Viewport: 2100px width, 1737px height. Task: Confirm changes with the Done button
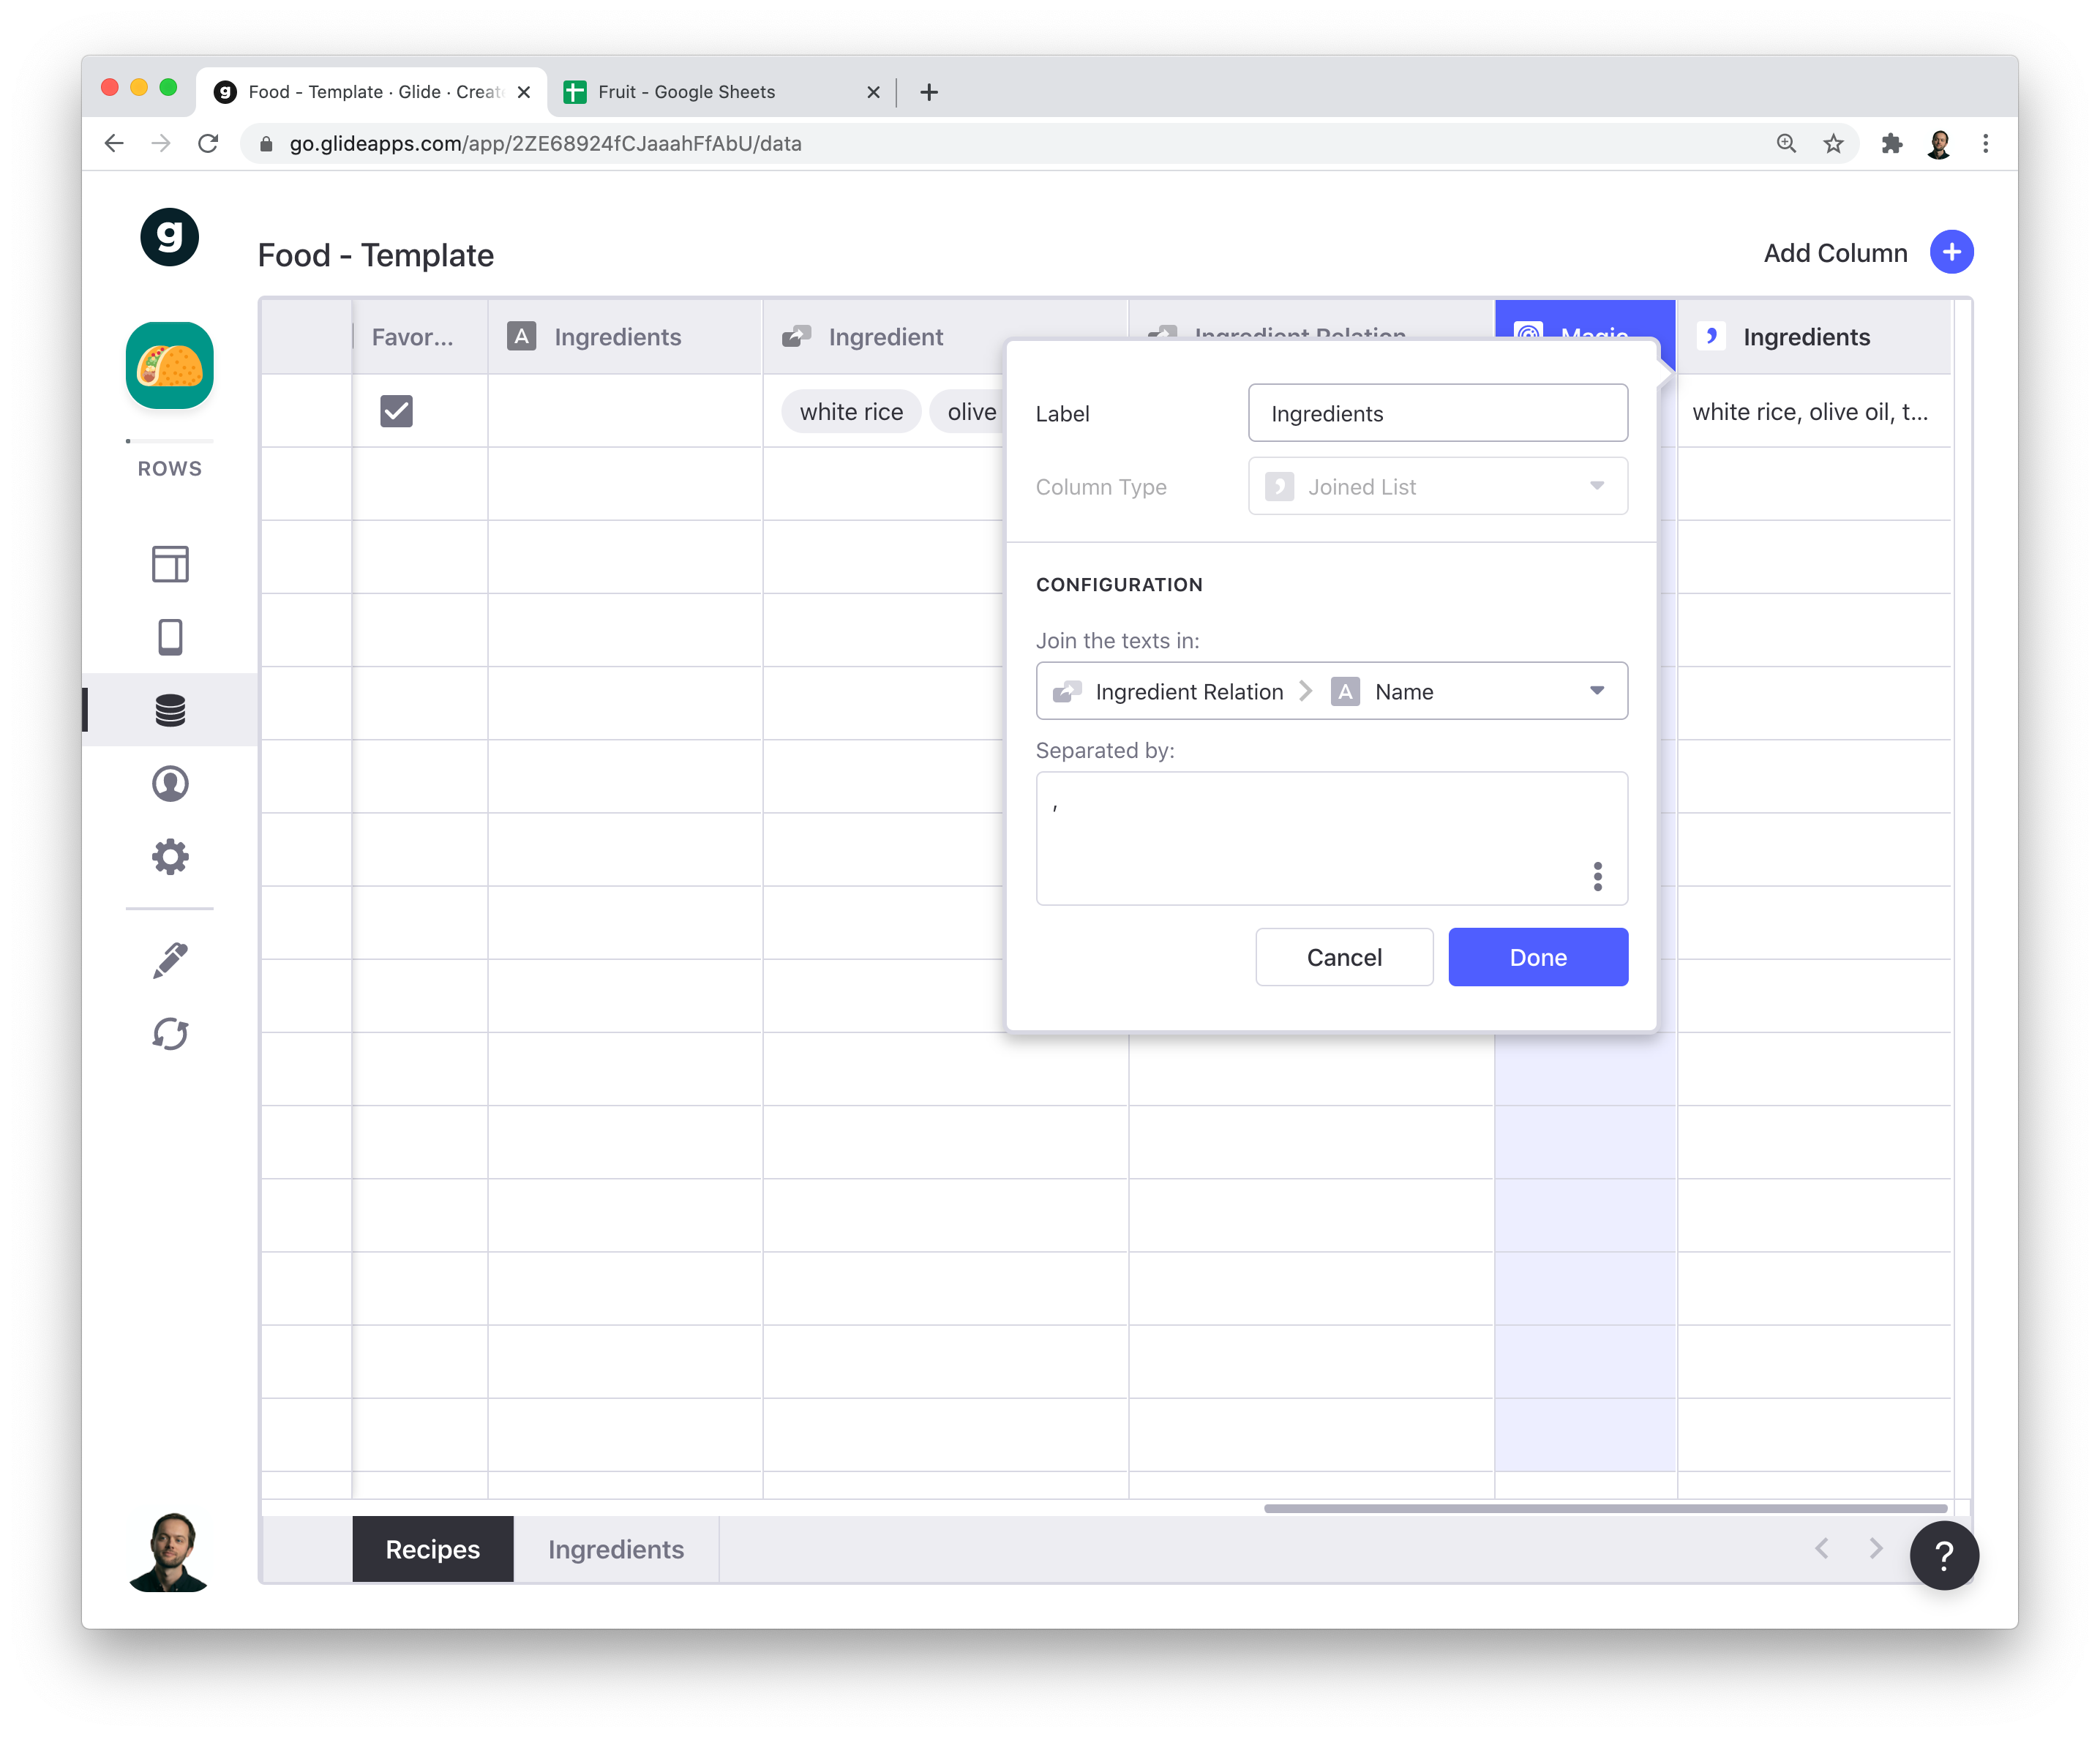click(1537, 957)
